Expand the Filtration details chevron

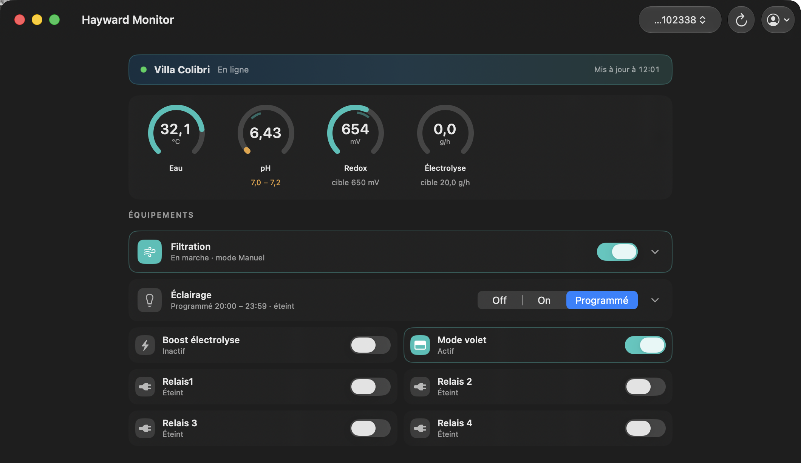coord(655,252)
